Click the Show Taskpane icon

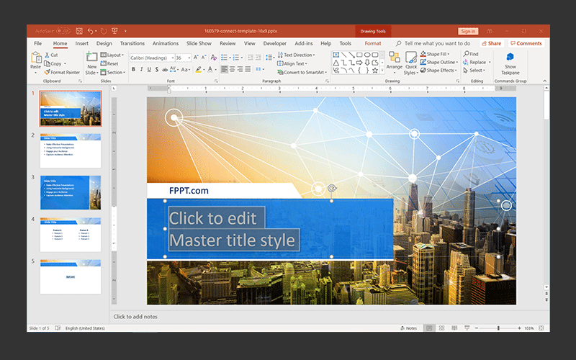pos(510,57)
